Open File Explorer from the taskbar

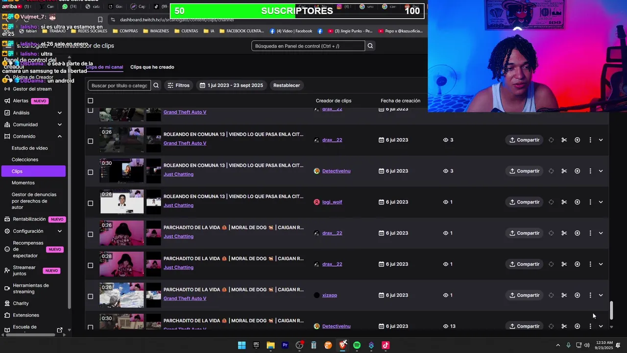click(270, 345)
